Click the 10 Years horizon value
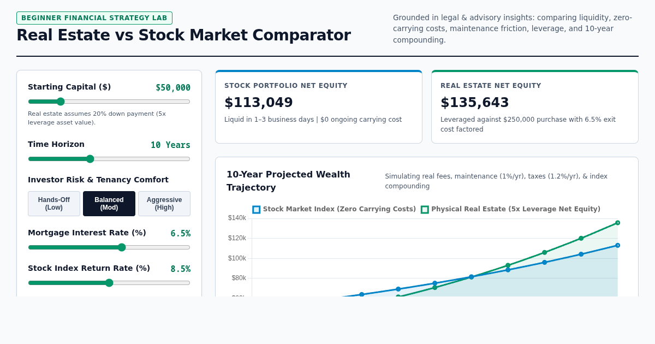The height and width of the screenshot is (344, 655). point(171,145)
